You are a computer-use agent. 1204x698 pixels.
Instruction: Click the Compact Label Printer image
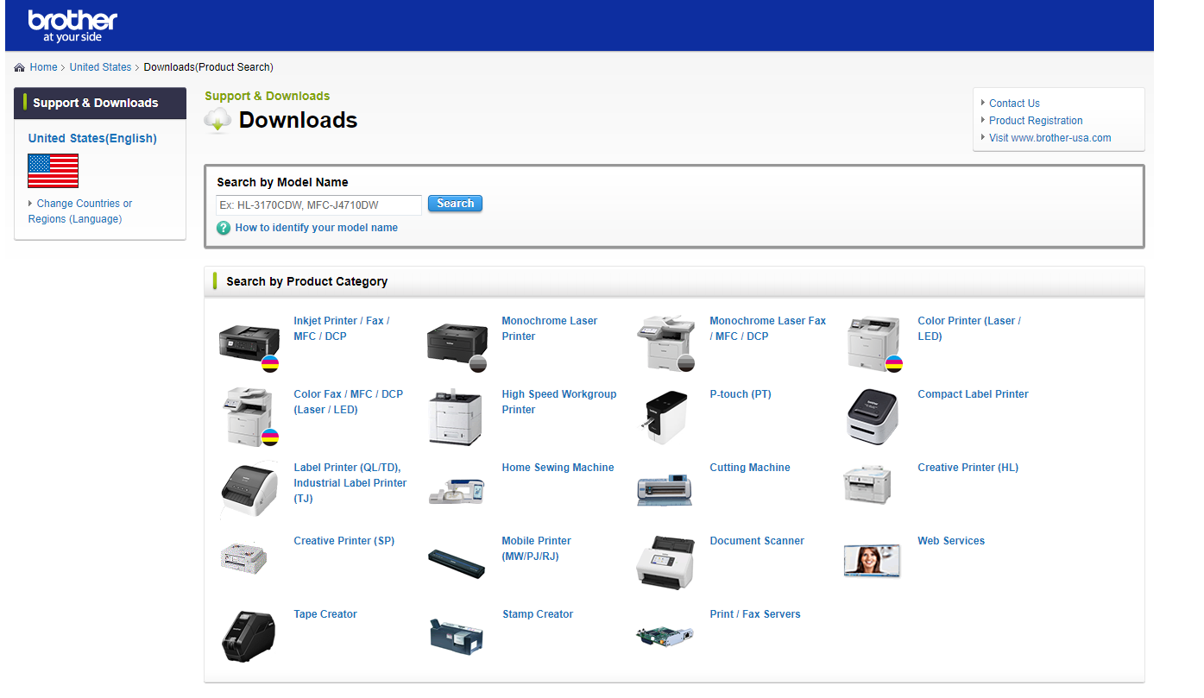click(x=873, y=417)
